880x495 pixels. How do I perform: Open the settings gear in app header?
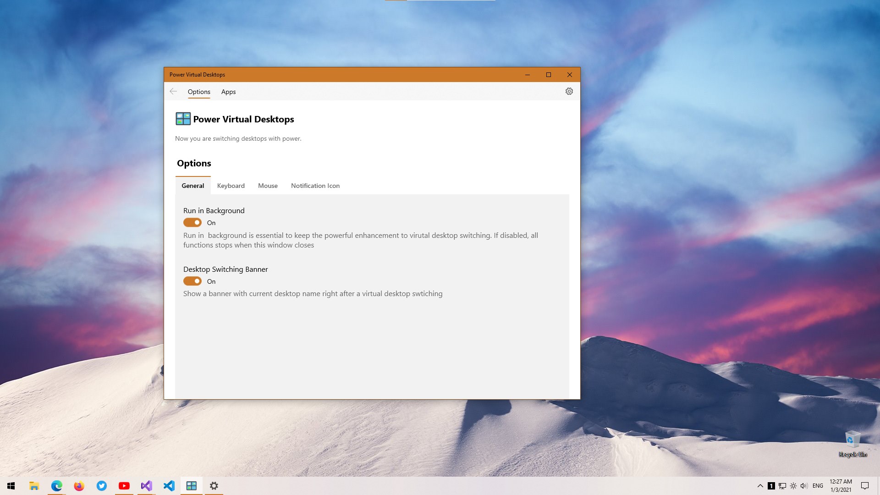pyautogui.click(x=569, y=91)
